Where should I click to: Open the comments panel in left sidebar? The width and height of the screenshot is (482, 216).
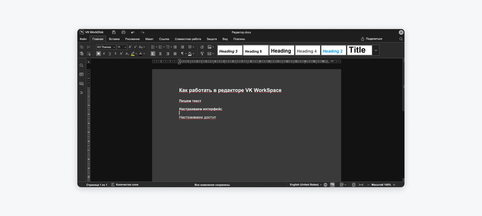pyautogui.click(x=82, y=75)
